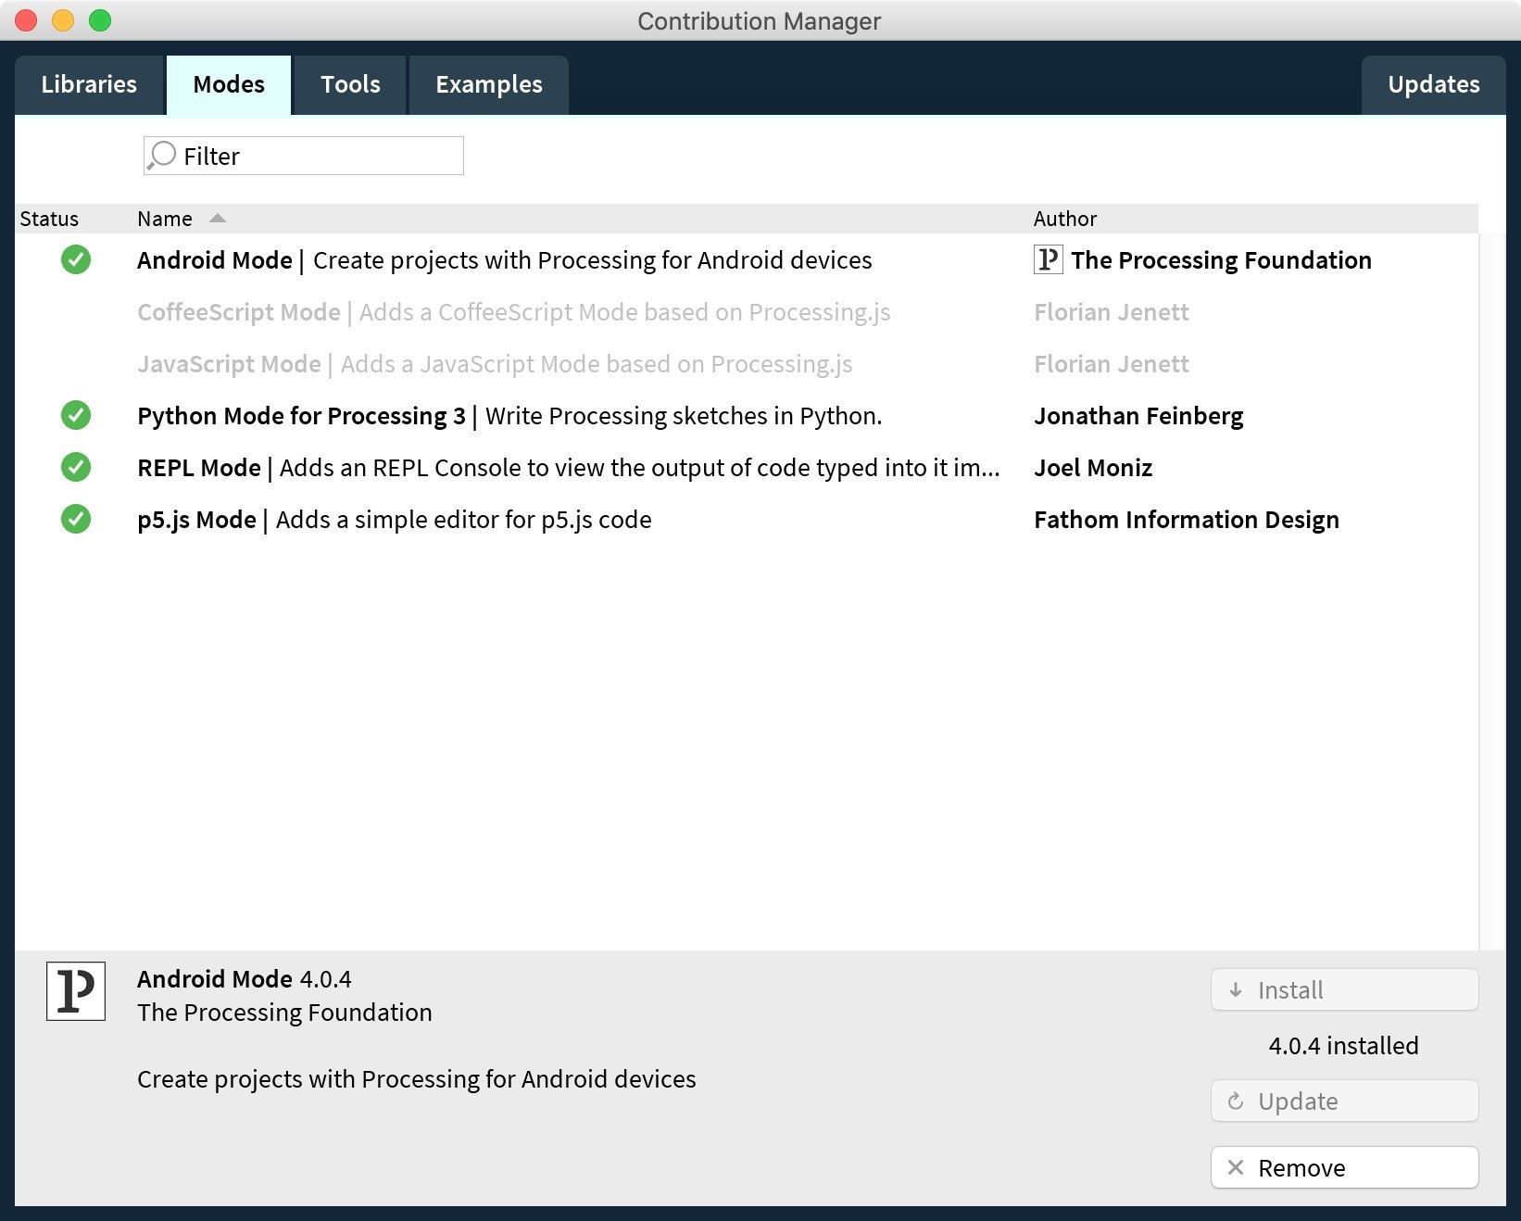The image size is (1521, 1221).
Task: Click The Processing Foundation author text
Action: [x=1222, y=260]
